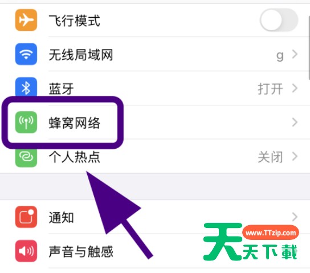Viewport: 310px width, 273px height.
Task: Tap the blue Wi-Fi icon
Action: (x=26, y=54)
